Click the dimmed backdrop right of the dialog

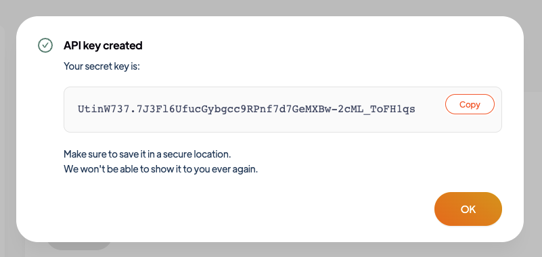click(533, 128)
